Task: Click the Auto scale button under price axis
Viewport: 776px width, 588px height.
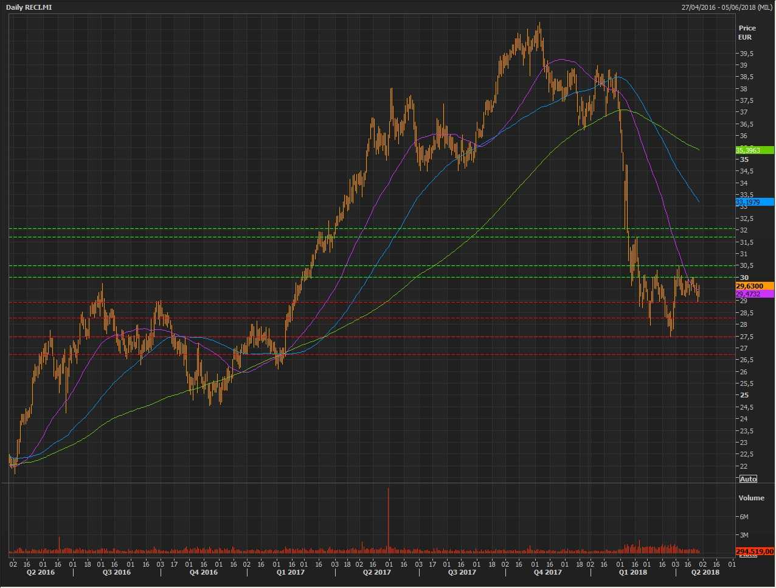Action: [748, 479]
